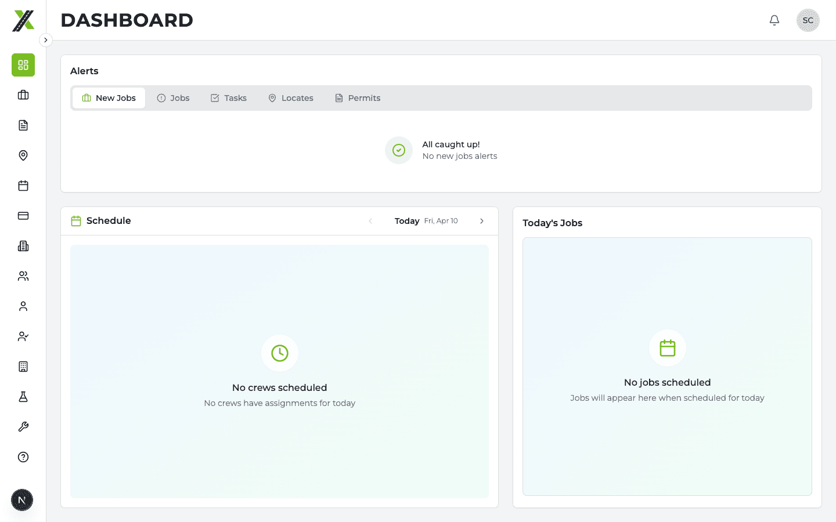
Task: Open the user with checkmark icon in sidebar
Action: (x=23, y=336)
